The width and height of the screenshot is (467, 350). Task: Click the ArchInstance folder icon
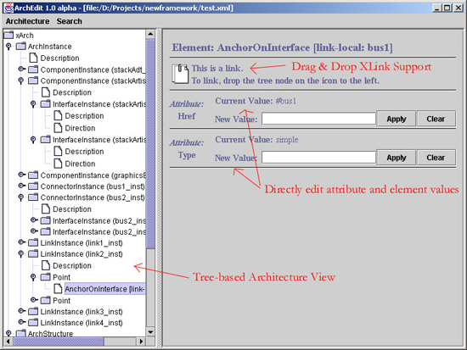21,46
